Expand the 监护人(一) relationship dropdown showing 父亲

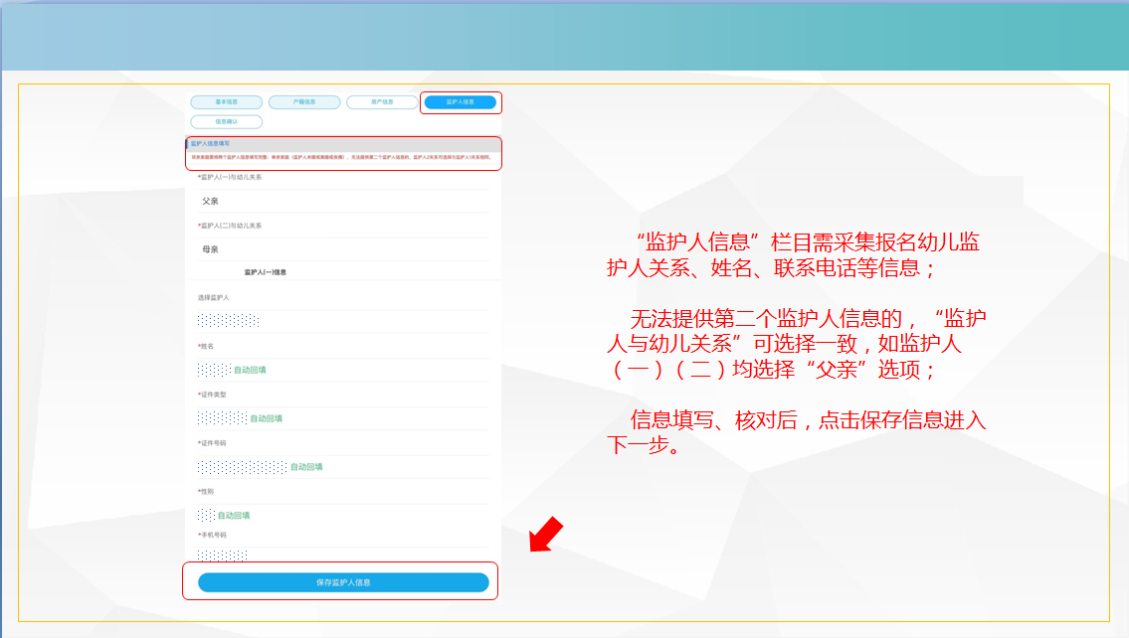(342, 201)
